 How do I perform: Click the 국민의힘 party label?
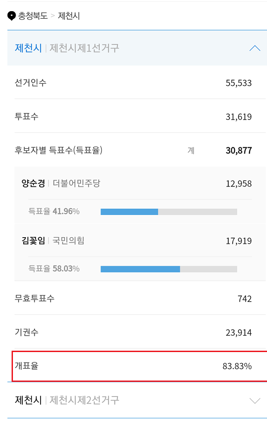pos(69,241)
